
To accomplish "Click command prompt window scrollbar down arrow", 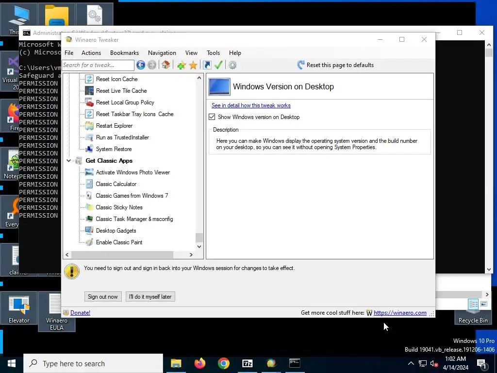I will tap(488, 270).
